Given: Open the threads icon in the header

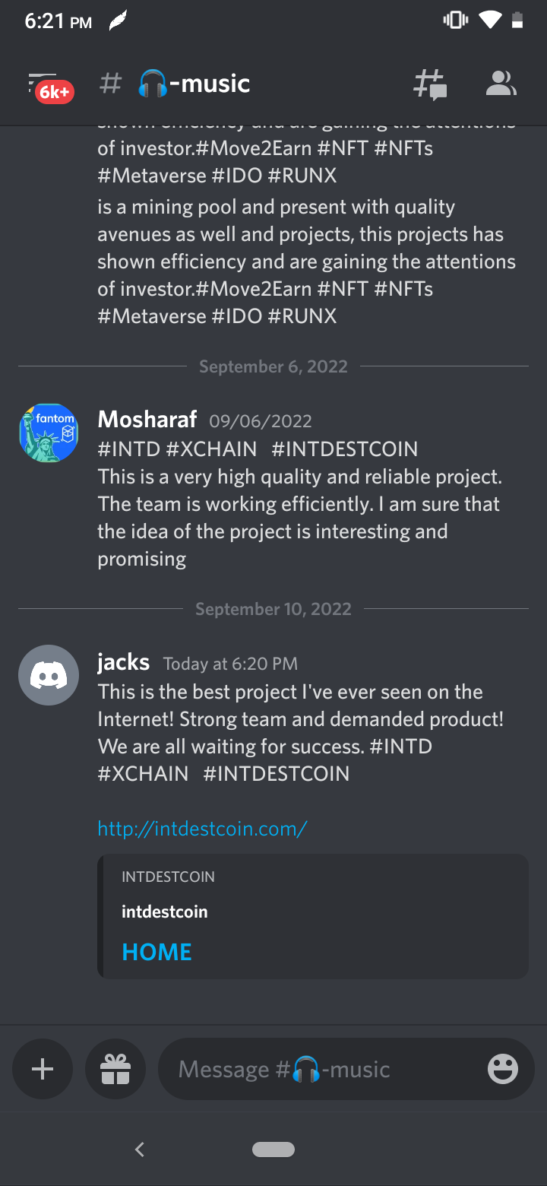Looking at the screenshot, I should [430, 84].
